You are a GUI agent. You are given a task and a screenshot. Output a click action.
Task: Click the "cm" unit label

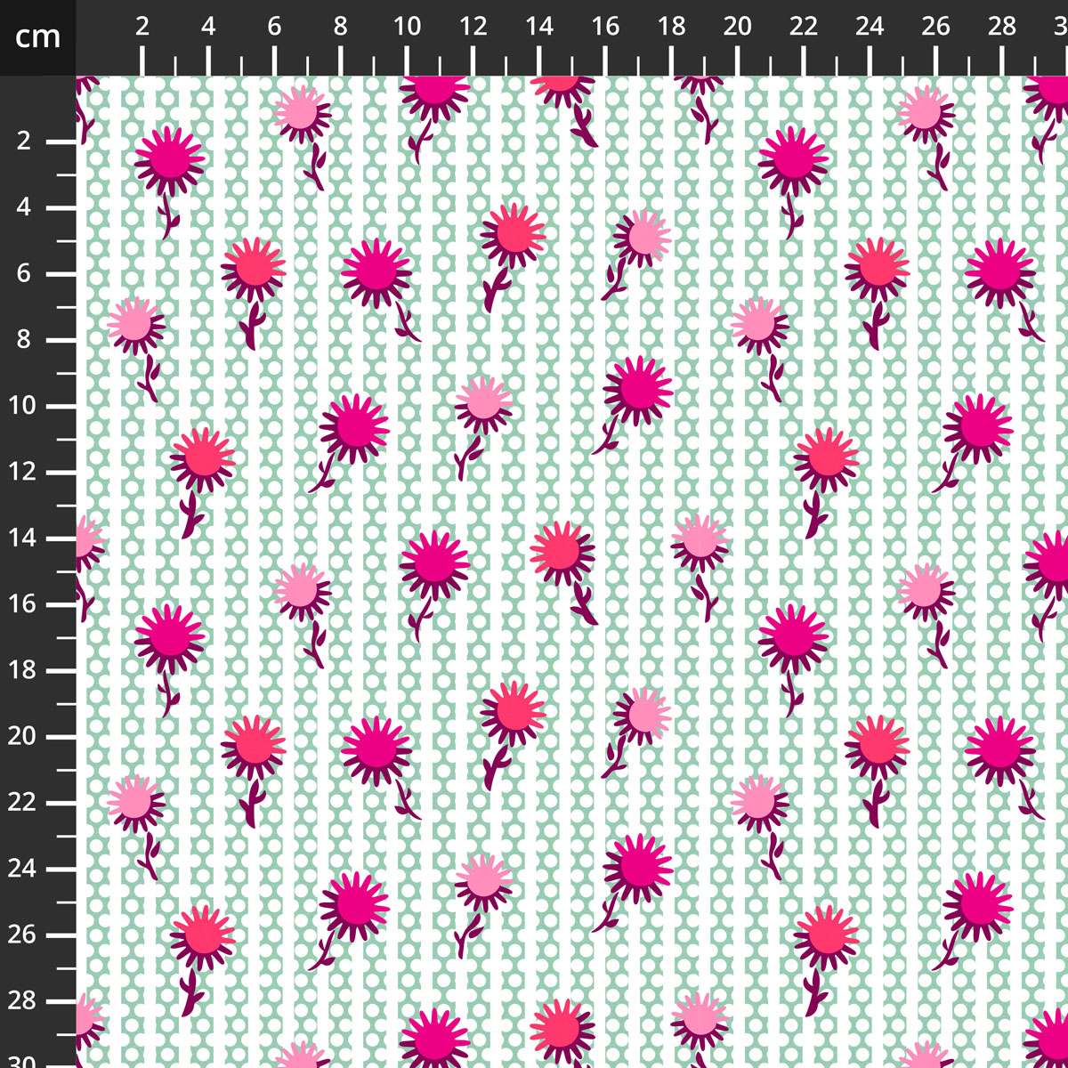(38, 36)
